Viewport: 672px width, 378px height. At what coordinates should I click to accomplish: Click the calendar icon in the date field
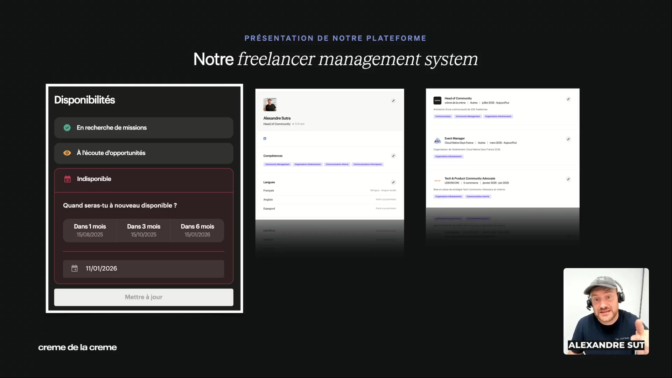tap(75, 268)
